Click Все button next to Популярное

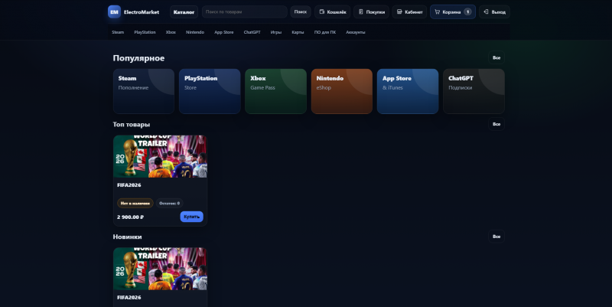coord(496,58)
